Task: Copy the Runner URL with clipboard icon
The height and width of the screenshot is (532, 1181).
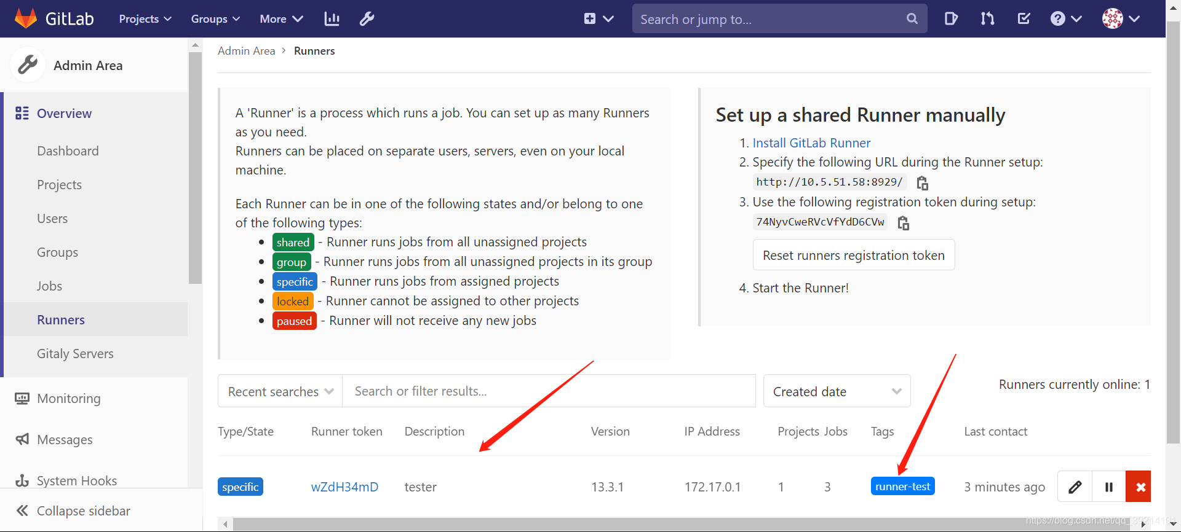Action: click(922, 182)
